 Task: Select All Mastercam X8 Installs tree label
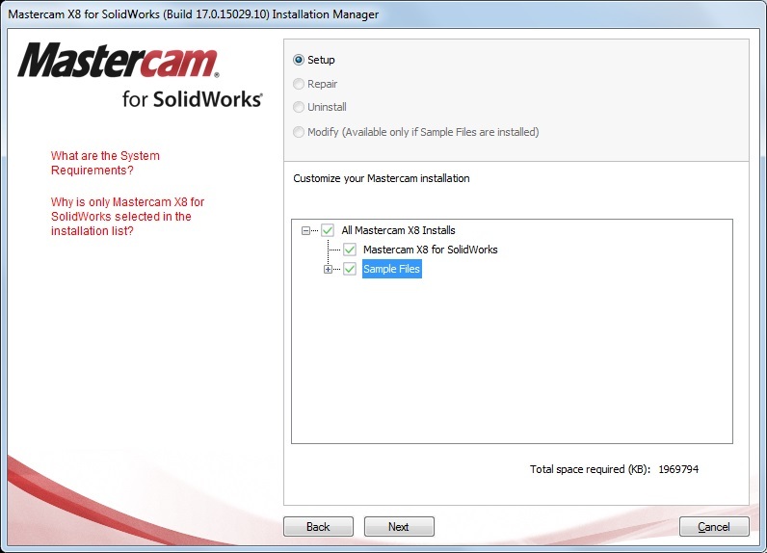[x=398, y=230]
